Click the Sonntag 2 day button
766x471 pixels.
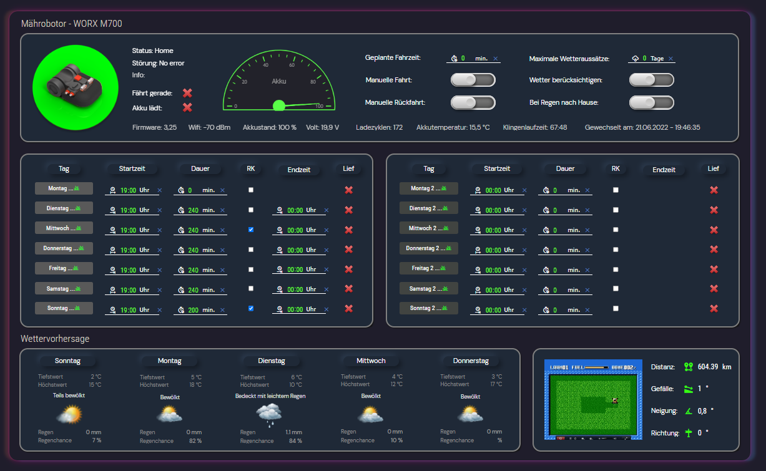click(429, 308)
